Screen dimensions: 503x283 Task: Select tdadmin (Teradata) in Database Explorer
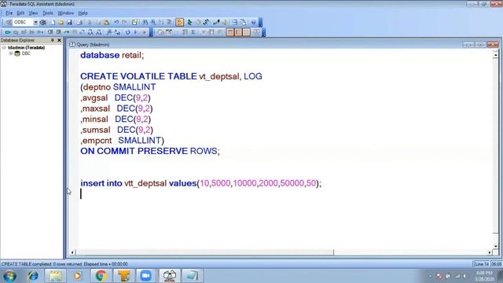[26, 47]
